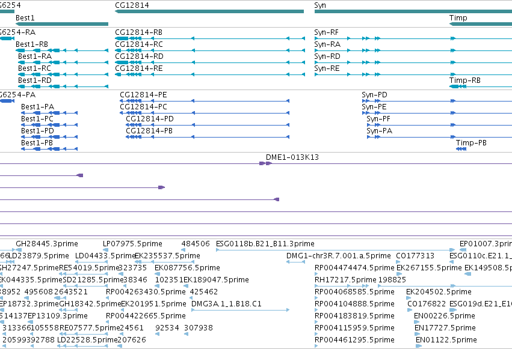Viewport: 512px width, 349px height.
Task: Select the CO177313 feature label
Action: point(415,256)
